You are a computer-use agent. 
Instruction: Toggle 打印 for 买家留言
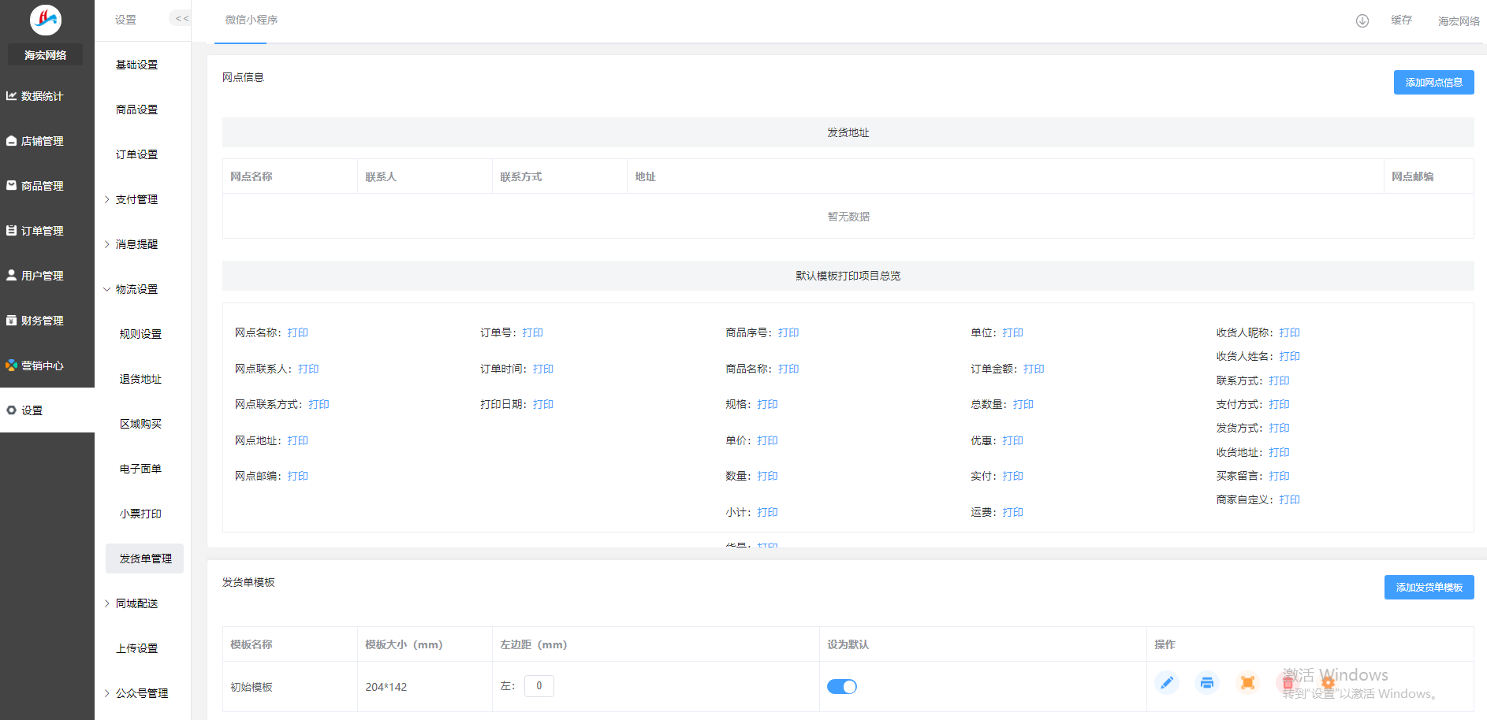click(x=1279, y=476)
